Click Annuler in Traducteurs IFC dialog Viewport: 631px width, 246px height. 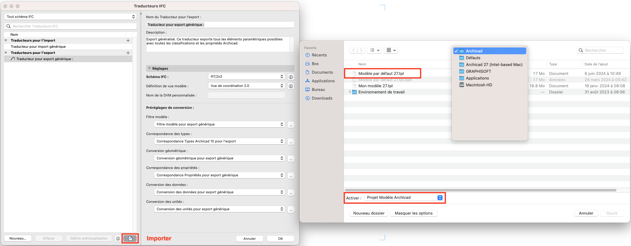pyautogui.click(x=250, y=239)
